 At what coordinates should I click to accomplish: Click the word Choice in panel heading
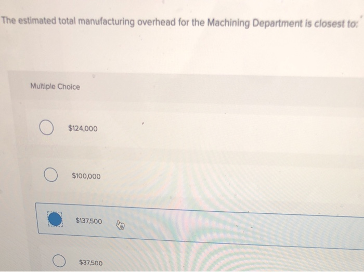click(x=69, y=87)
